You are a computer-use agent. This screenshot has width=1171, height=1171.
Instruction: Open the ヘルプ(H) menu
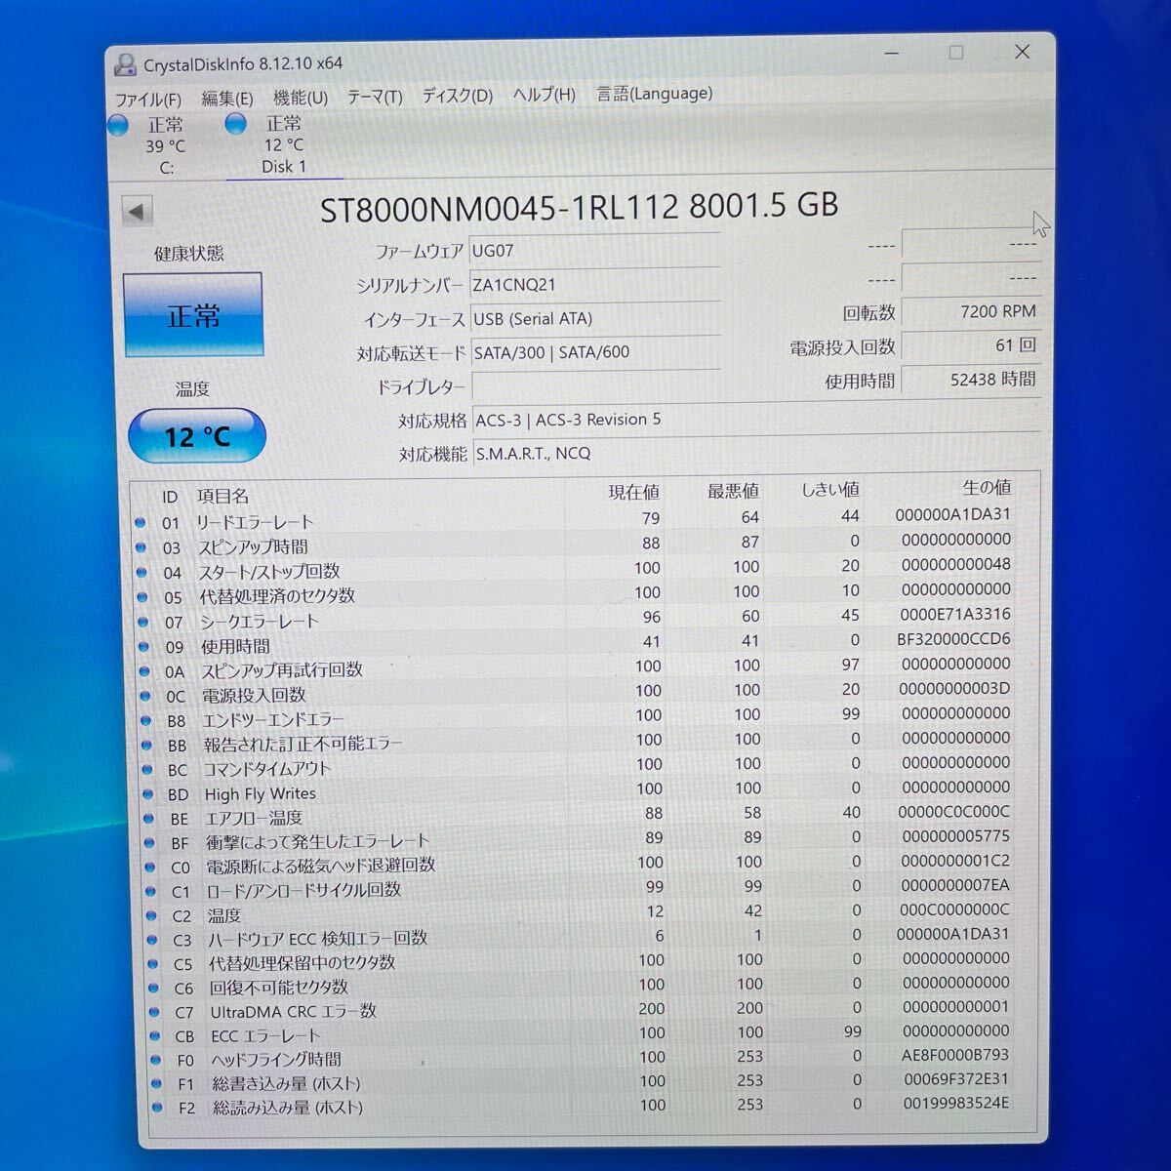[x=545, y=94]
